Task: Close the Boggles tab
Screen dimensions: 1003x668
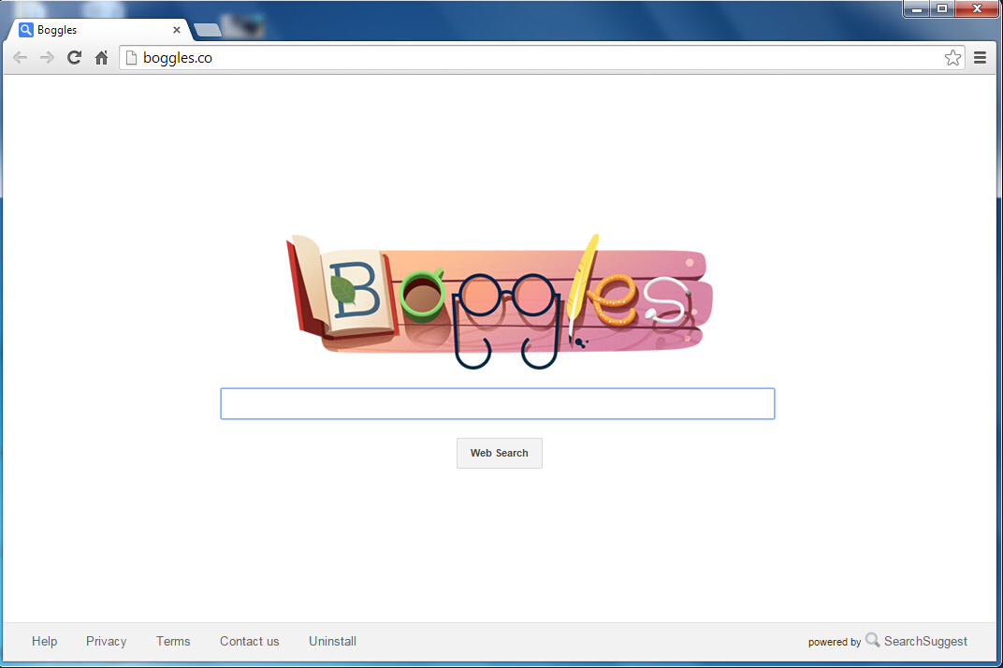Action: click(x=177, y=29)
